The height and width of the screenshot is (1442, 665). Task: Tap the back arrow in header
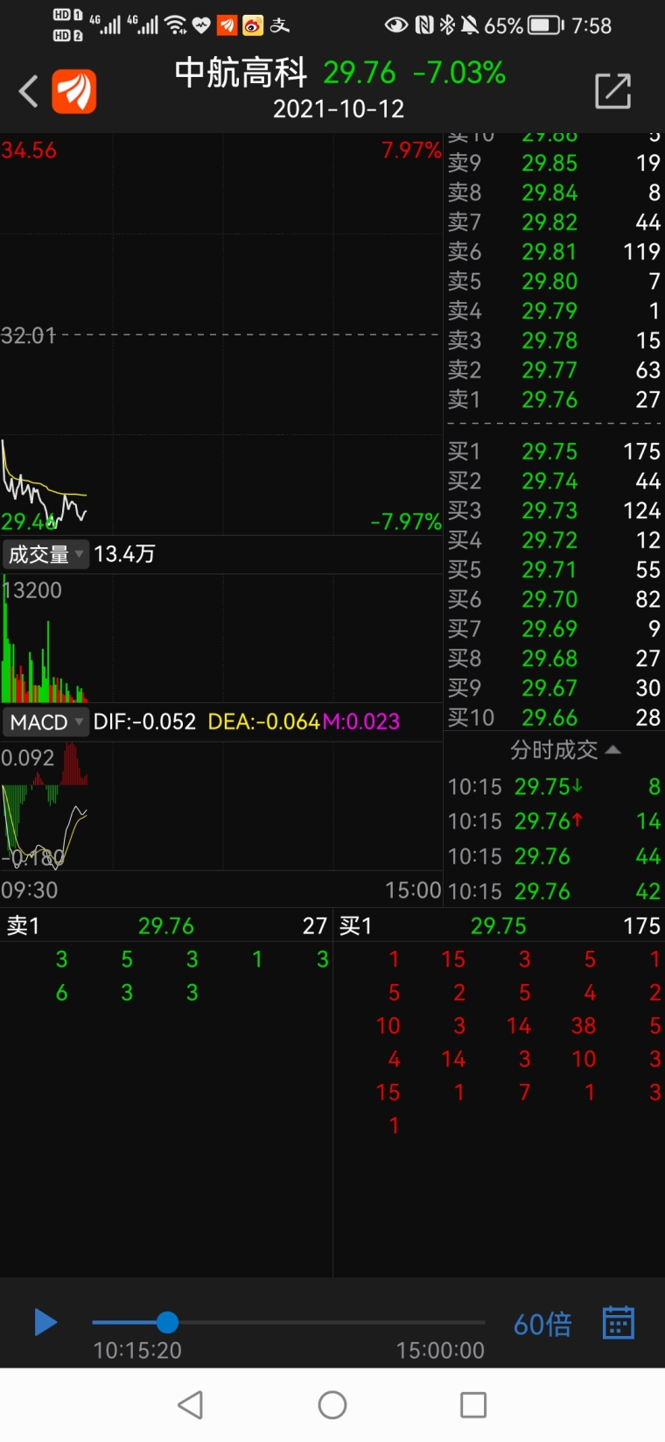[29, 91]
